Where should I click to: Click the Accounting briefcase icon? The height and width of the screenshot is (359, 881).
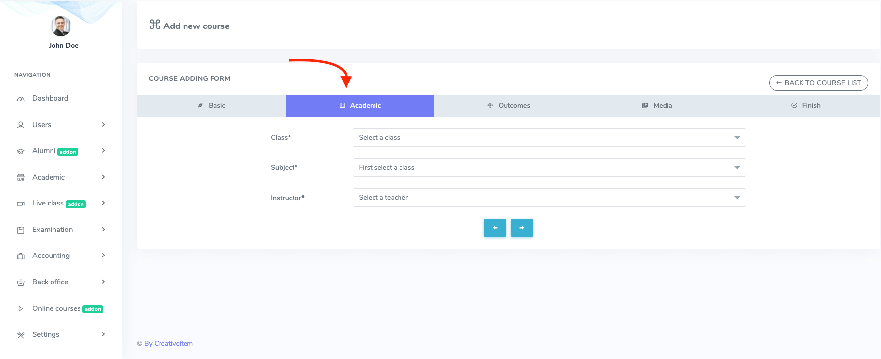[x=21, y=256]
